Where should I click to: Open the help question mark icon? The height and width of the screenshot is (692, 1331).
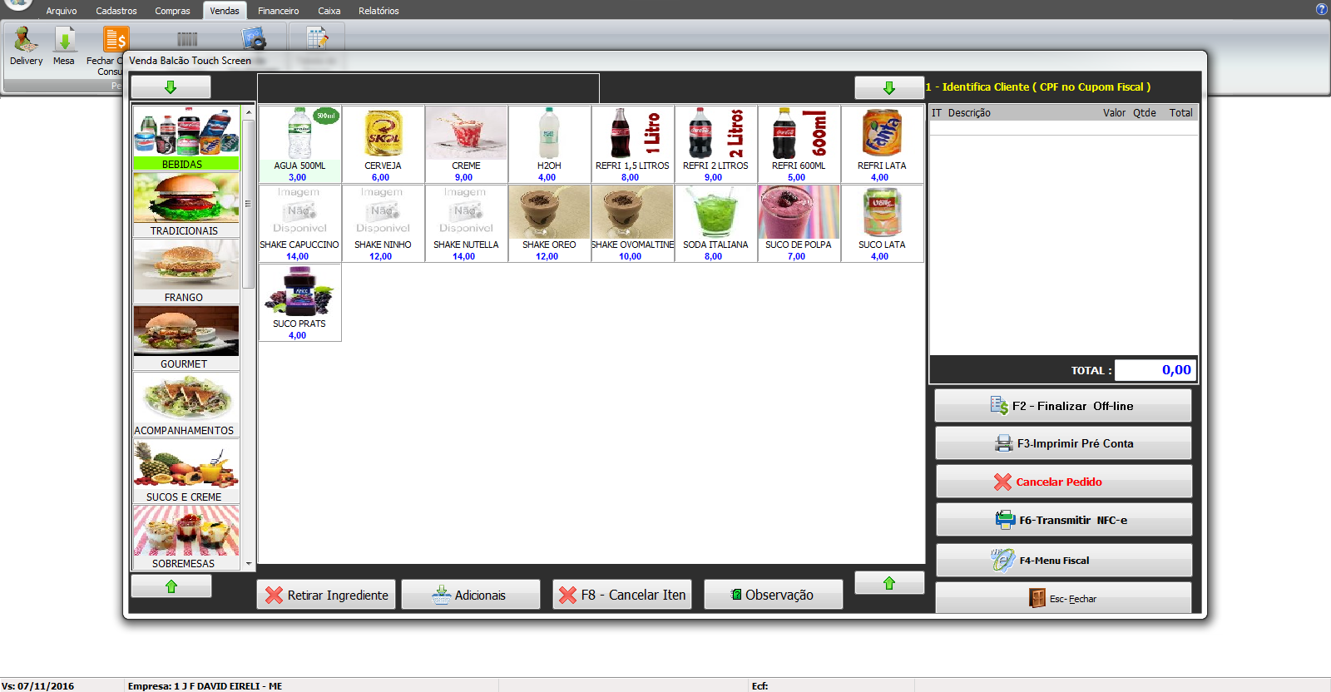[x=1321, y=9]
